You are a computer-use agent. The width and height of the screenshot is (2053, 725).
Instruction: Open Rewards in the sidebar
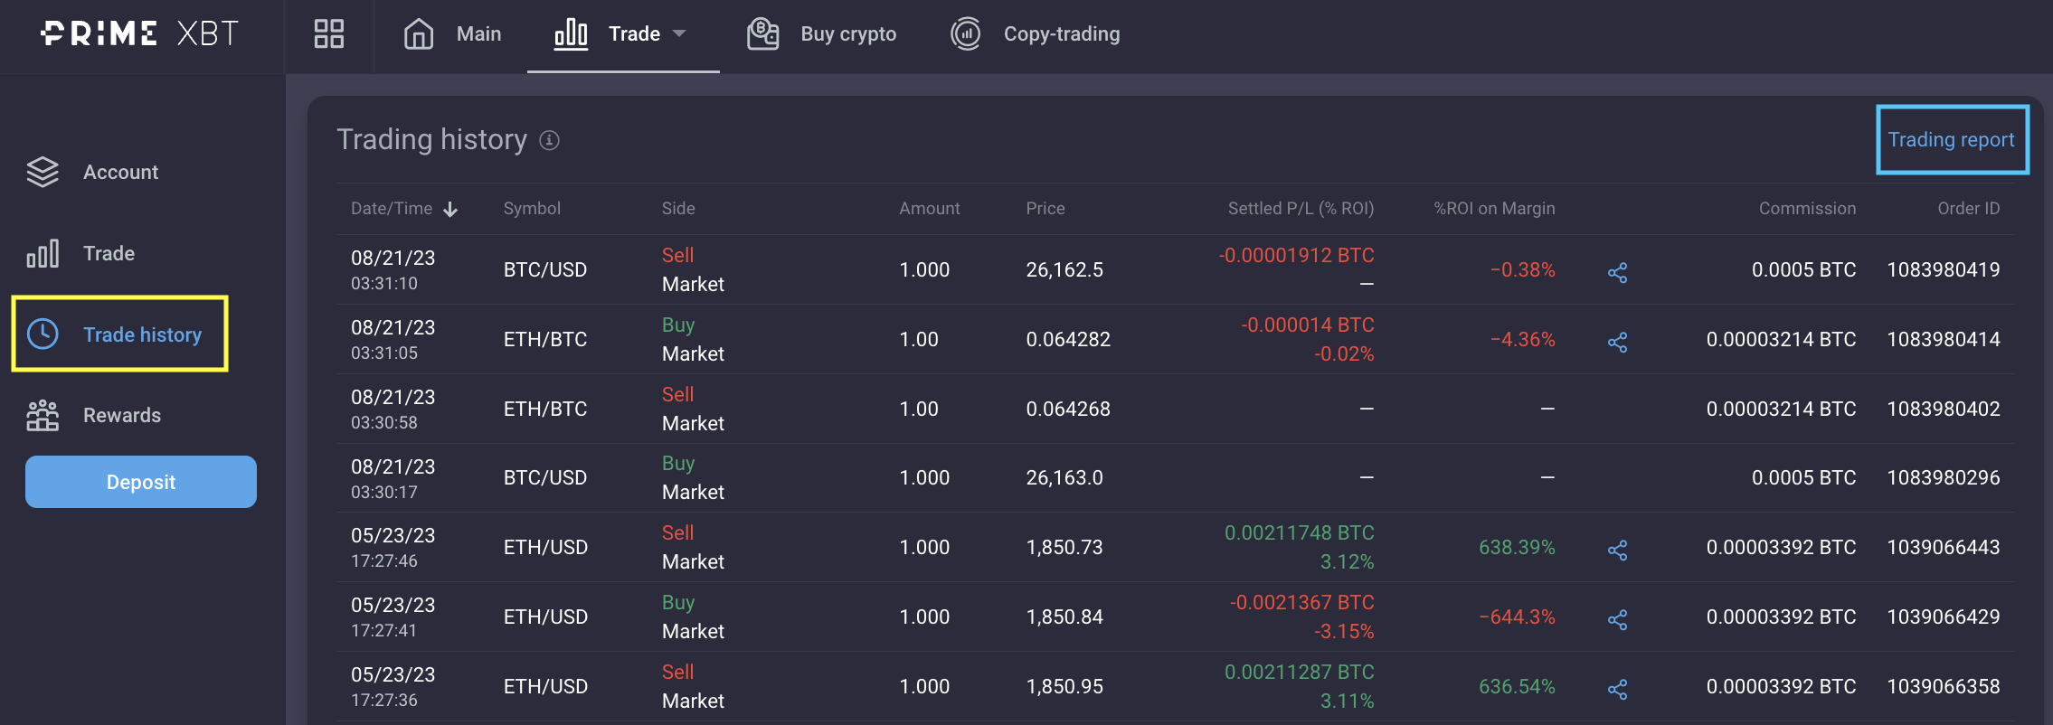pyautogui.click(x=121, y=415)
